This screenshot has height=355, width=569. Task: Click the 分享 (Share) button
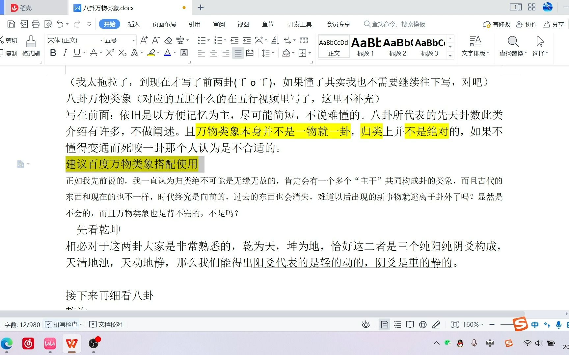tap(554, 24)
